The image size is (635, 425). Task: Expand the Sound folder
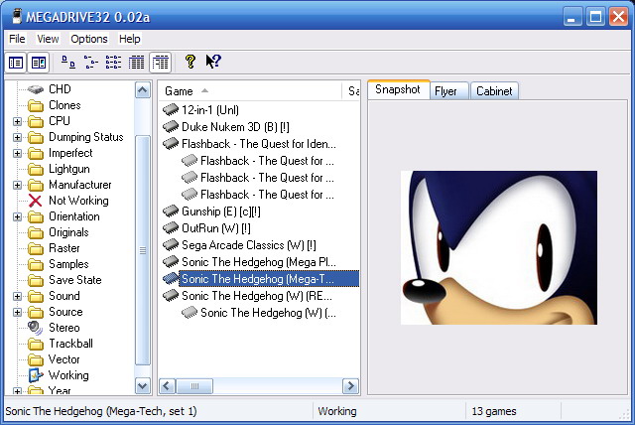coord(17,296)
